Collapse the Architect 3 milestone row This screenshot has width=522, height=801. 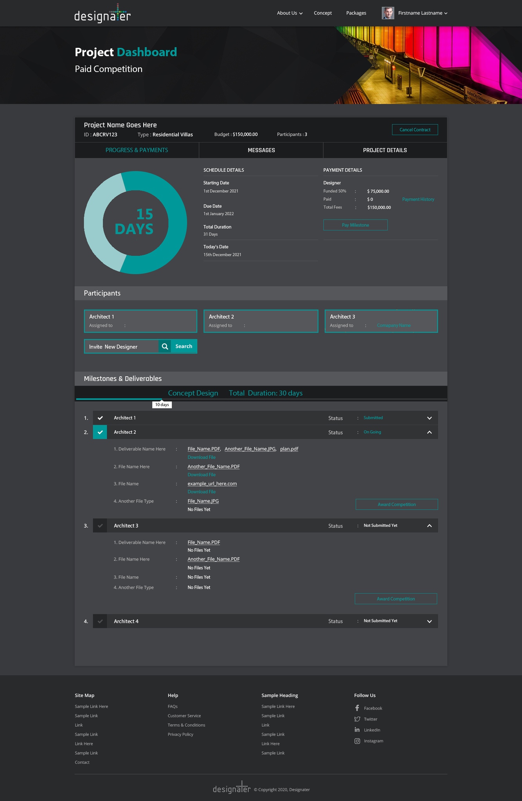coord(429,526)
